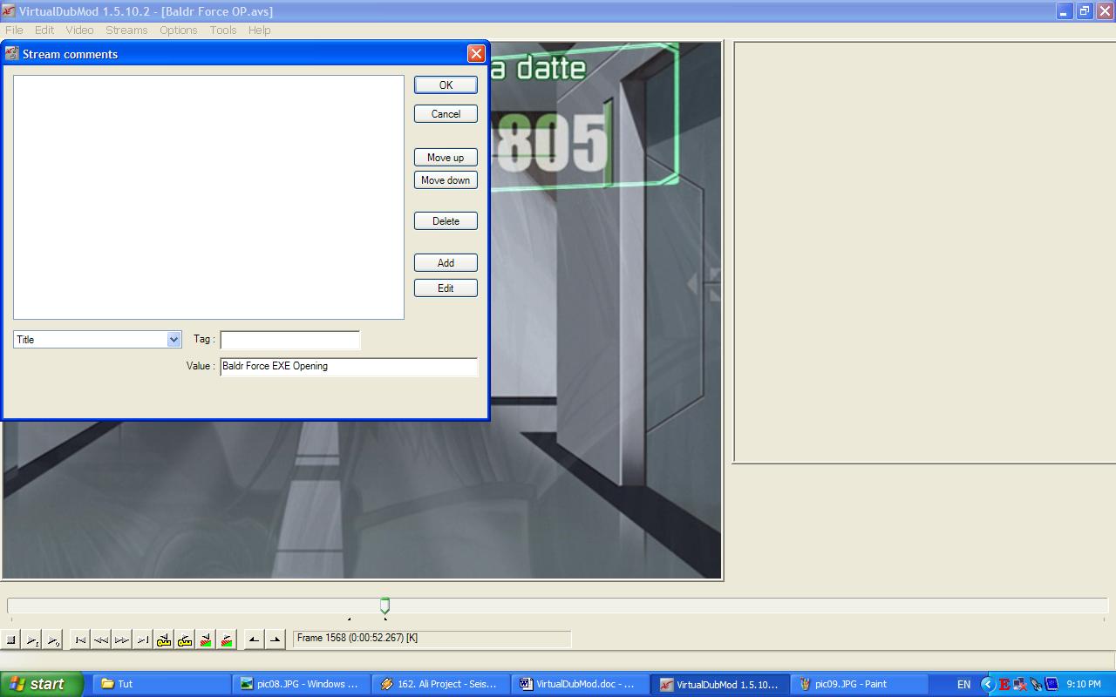Click the EN language indicator

(963, 685)
